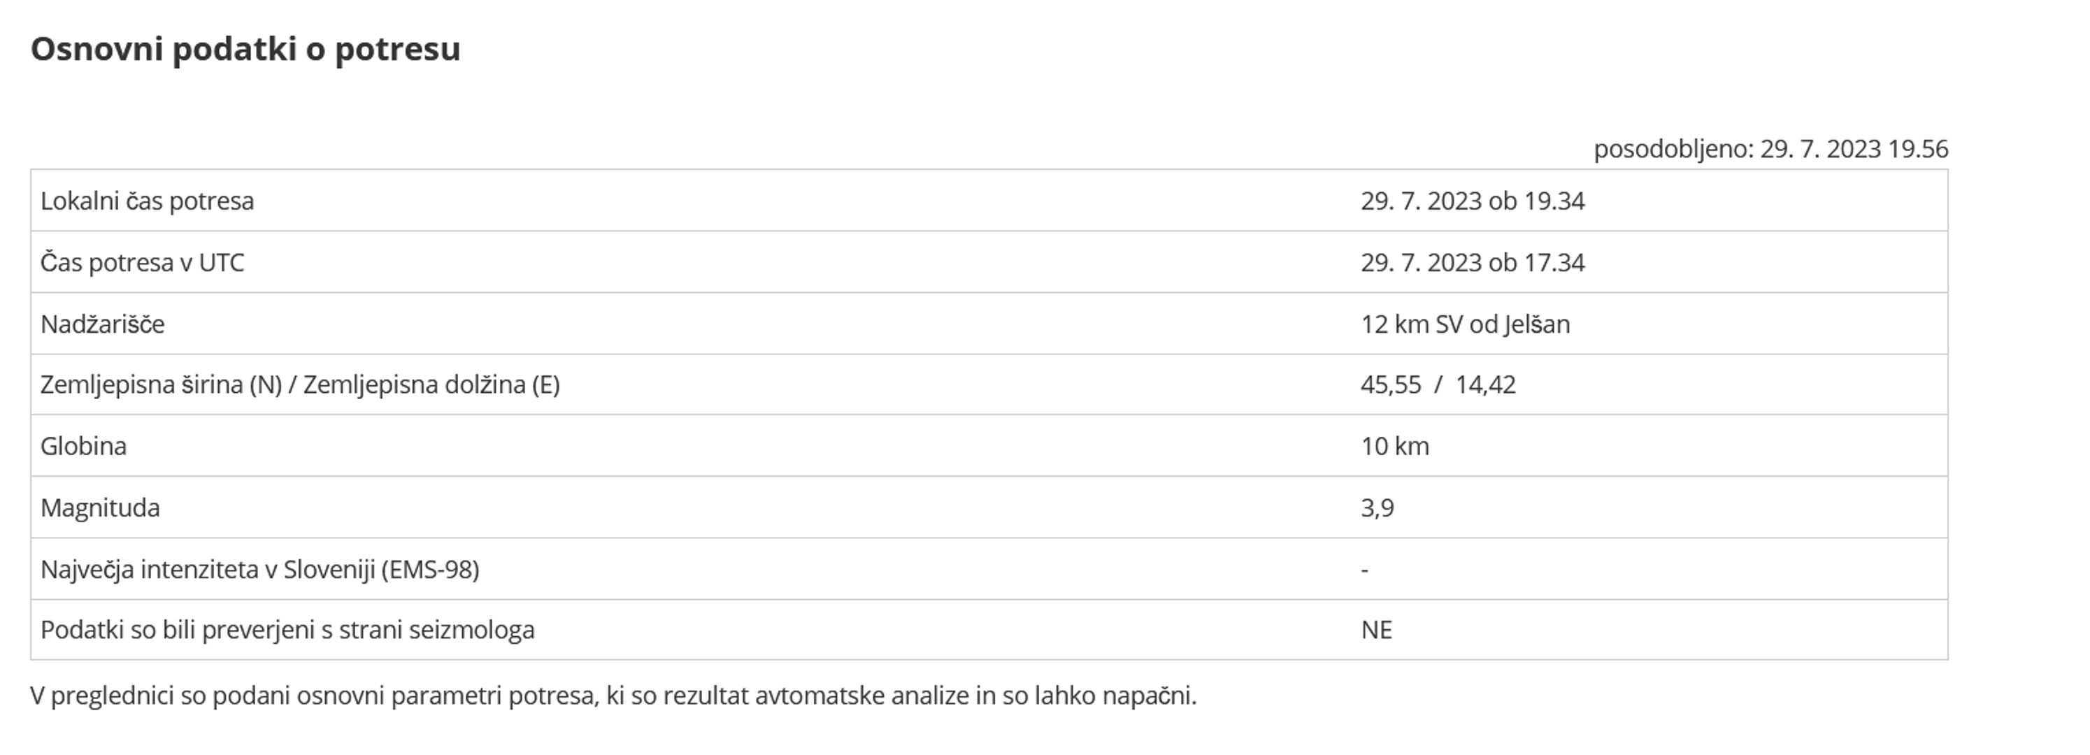Select the posodobljeno timestamp text
Image resolution: width=2090 pixels, height=755 pixels.
coord(1770,149)
